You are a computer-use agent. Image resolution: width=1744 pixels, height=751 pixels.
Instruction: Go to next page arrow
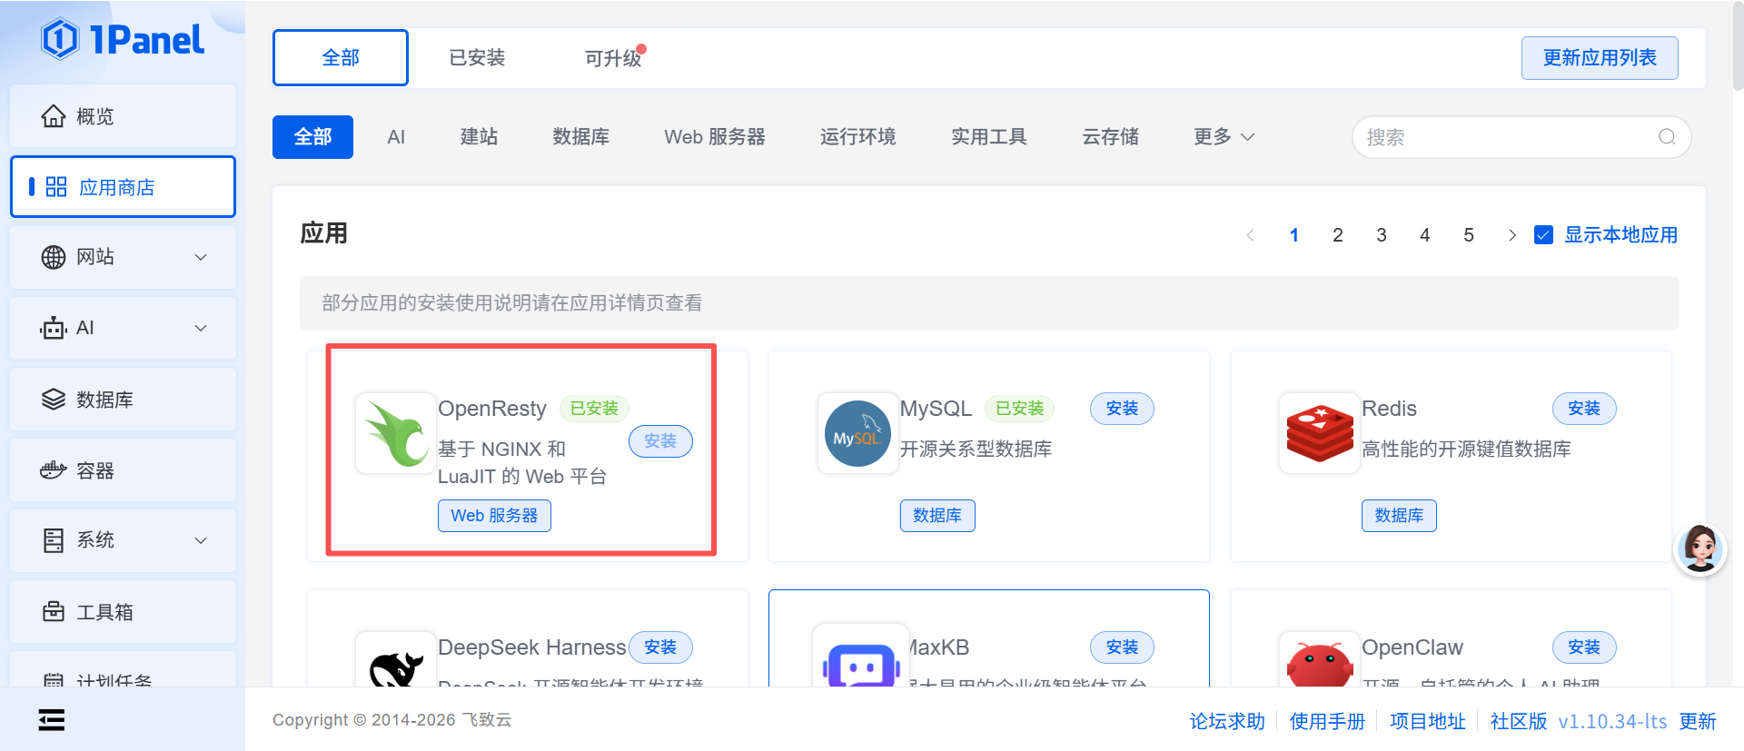click(1512, 235)
